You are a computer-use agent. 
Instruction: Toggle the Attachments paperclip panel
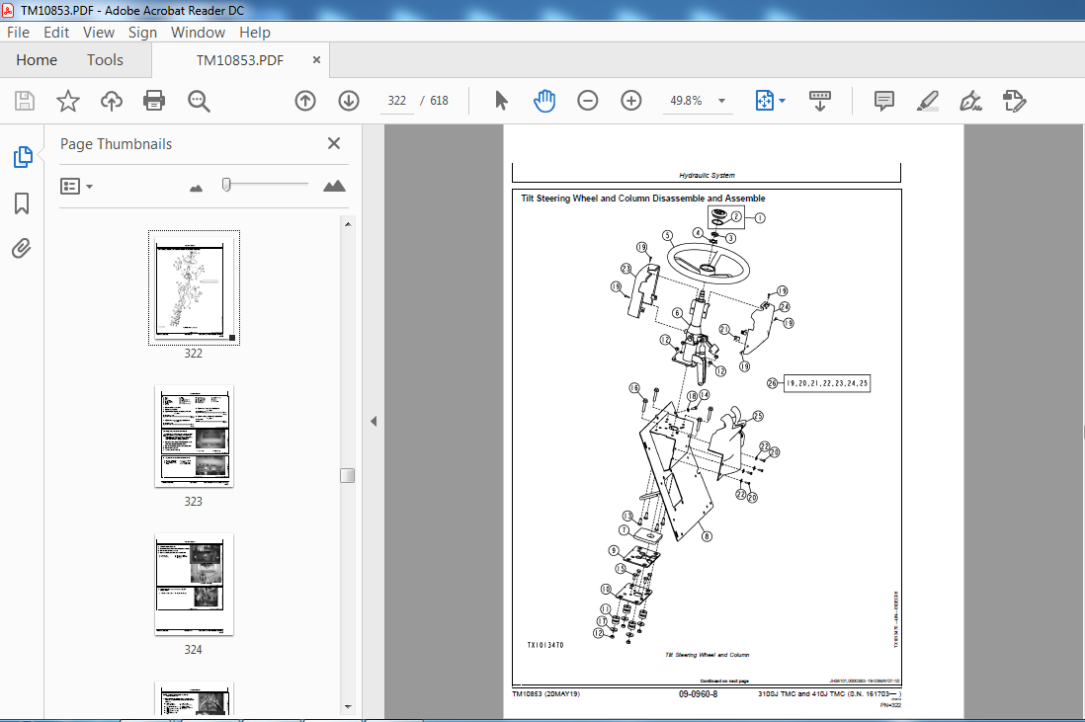click(22, 248)
